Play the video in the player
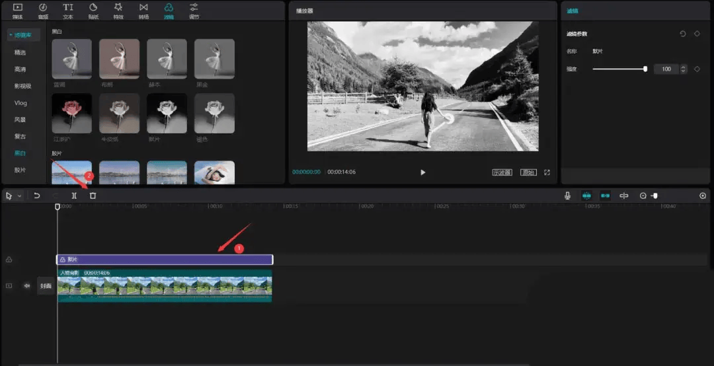This screenshot has width=714, height=366. click(422, 172)
